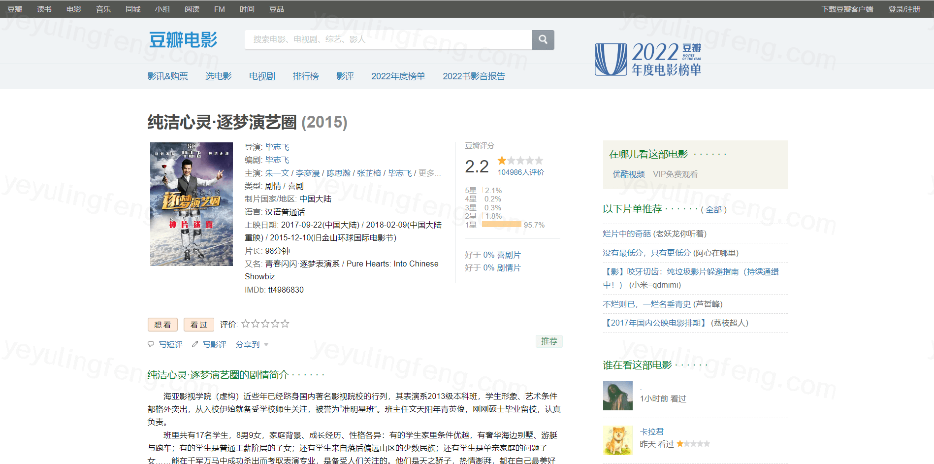Viewport: 934px width, 464px height.
Task: Click the 想看 button
Action: click(x=162, y=325)
